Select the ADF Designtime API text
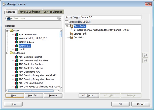This screenshot has width=154, height=110. pyautogui.click(x=29, y=72)
